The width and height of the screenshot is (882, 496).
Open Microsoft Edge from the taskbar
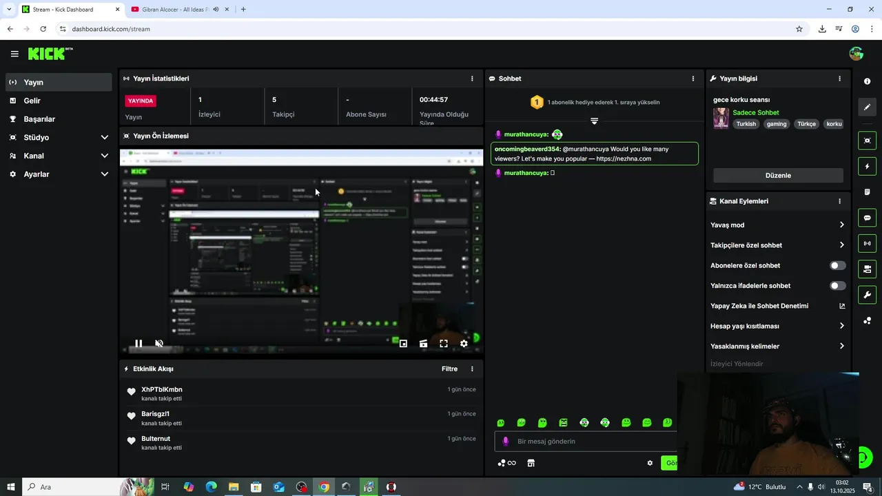211,487
